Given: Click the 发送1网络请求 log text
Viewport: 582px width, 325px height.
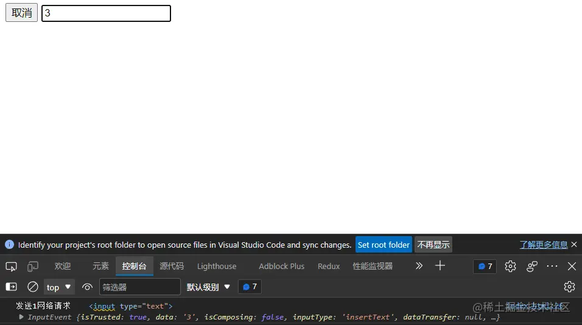Looking at the screenshot, I should (x=43, y=306).
